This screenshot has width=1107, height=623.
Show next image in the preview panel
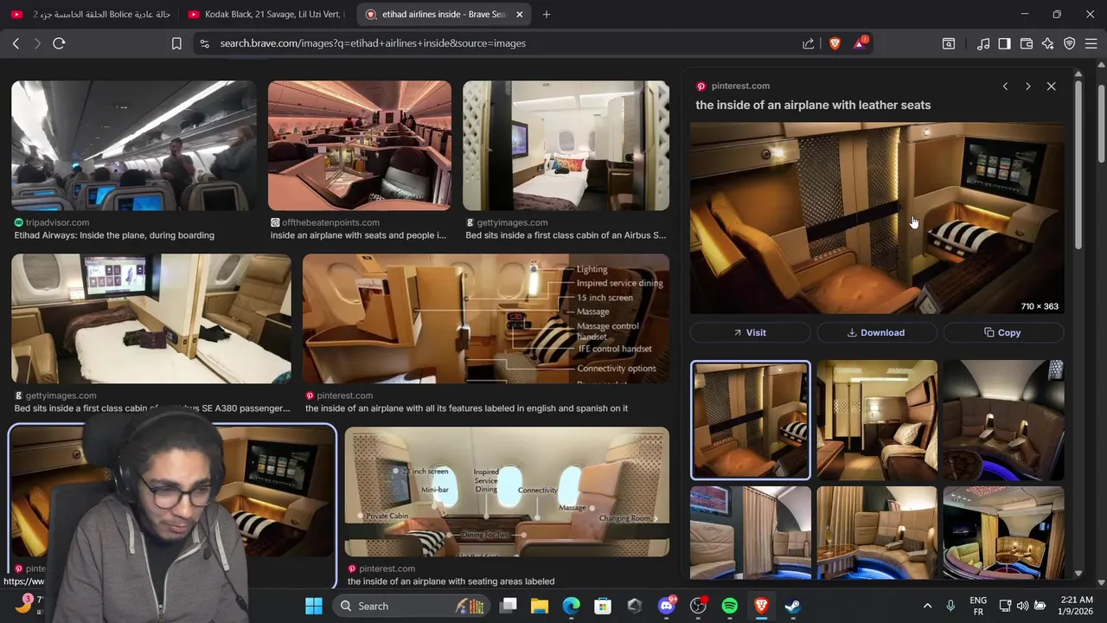point(1027,87)
